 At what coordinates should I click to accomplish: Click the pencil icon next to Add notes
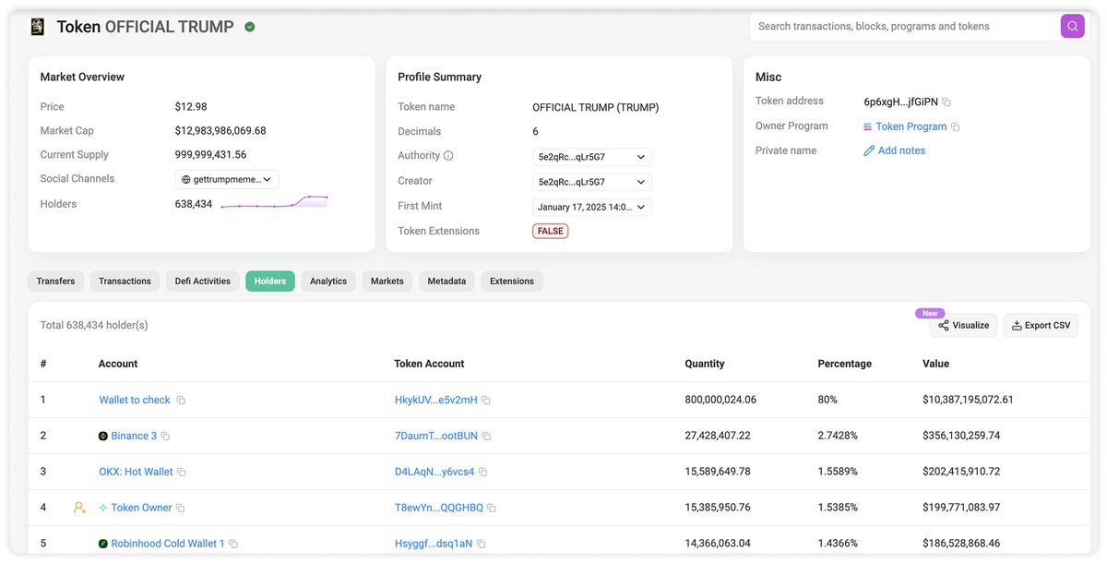tap(869, 150)
